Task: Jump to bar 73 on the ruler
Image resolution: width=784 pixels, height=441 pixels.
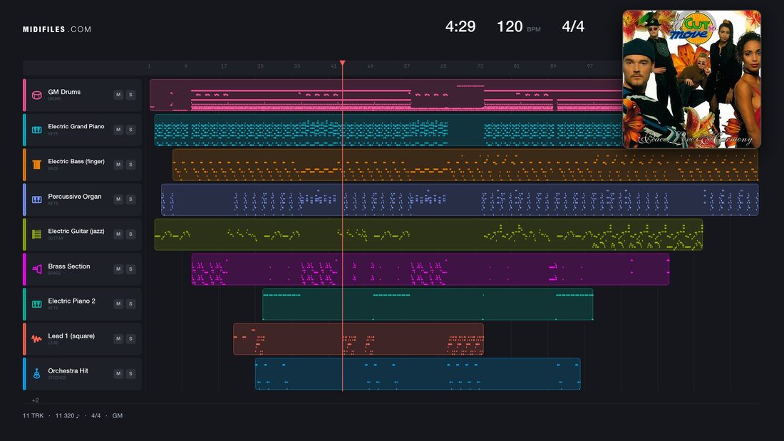Action: (x=480, y=66)
